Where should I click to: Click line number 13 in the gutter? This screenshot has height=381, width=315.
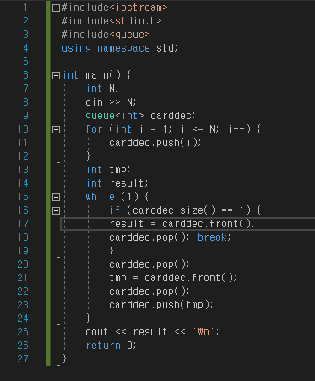point(23,170)
